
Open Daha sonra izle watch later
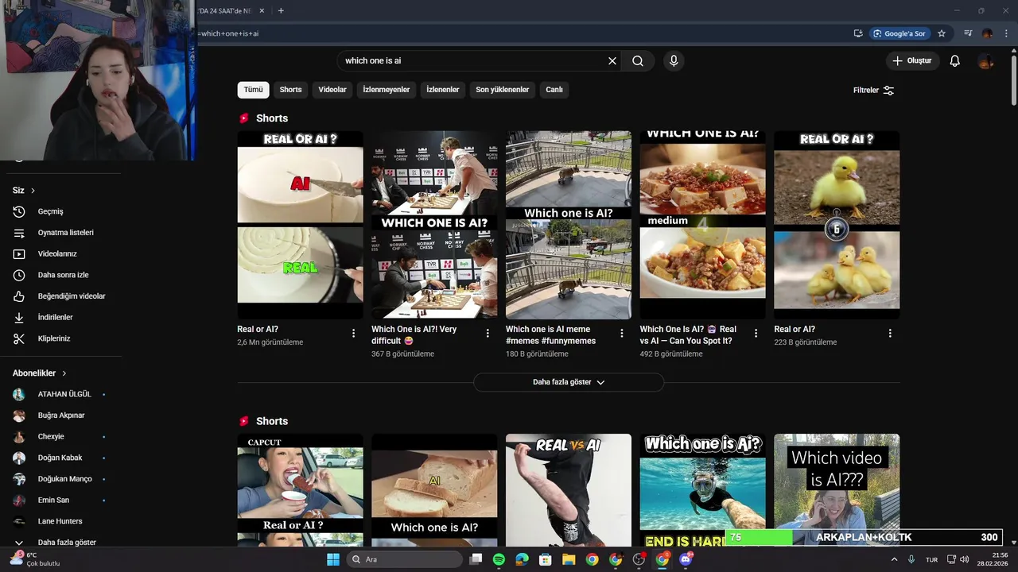tap(64, 275)
